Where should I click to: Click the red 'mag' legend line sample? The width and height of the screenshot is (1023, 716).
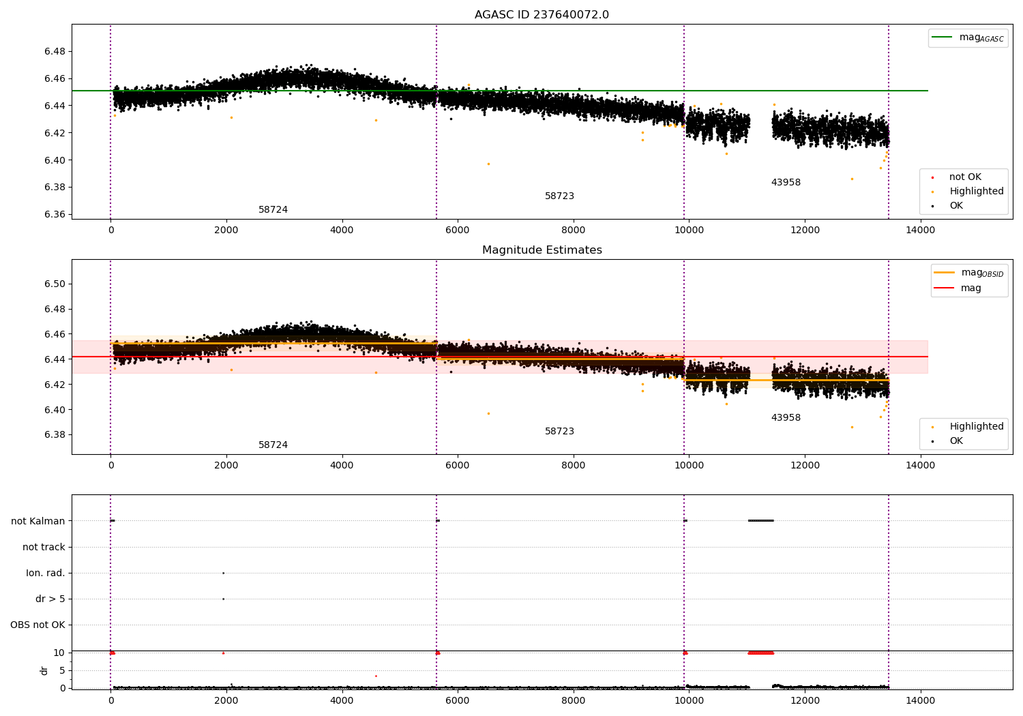tap(945, 288)
